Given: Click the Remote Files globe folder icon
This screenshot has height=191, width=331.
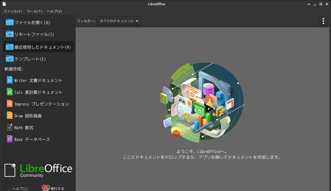Looking at the screenshot, I should pyautogui.click(x=10, y=34).
